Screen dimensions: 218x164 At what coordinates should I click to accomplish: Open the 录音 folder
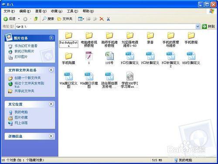click(150, 38)
